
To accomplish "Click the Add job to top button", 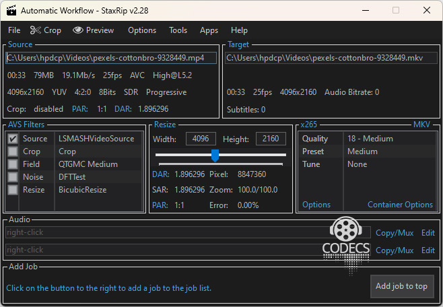I will click(402, 286).
